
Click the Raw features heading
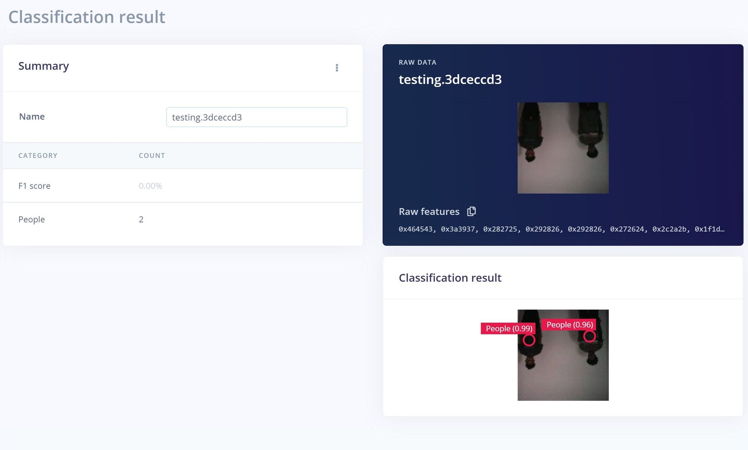pos(429,212)
